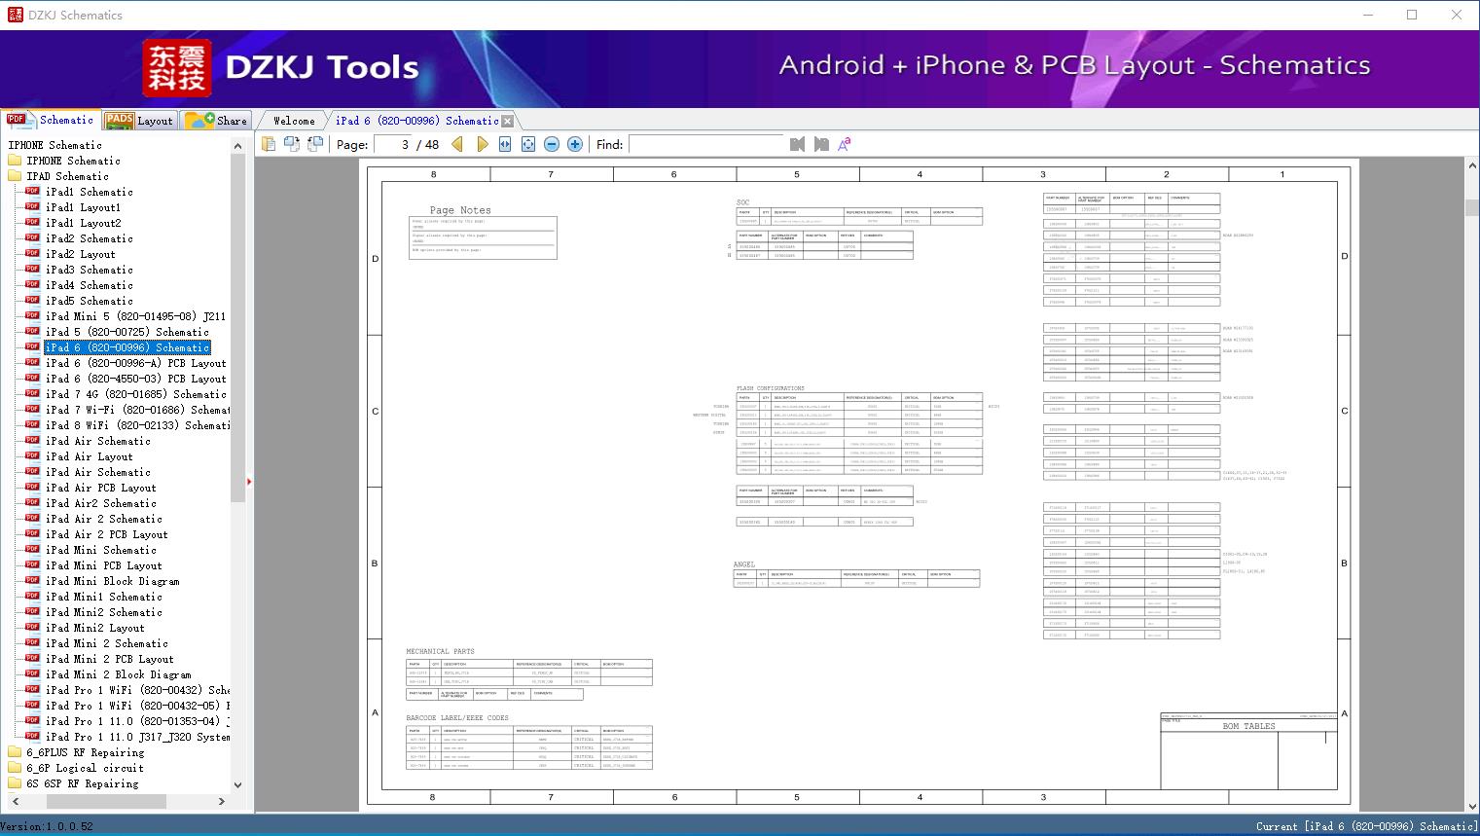Select iPad 5 (820-00725) Schematic item
Viewport: 1480px width, 836px height.
click(x=126, y=332)
